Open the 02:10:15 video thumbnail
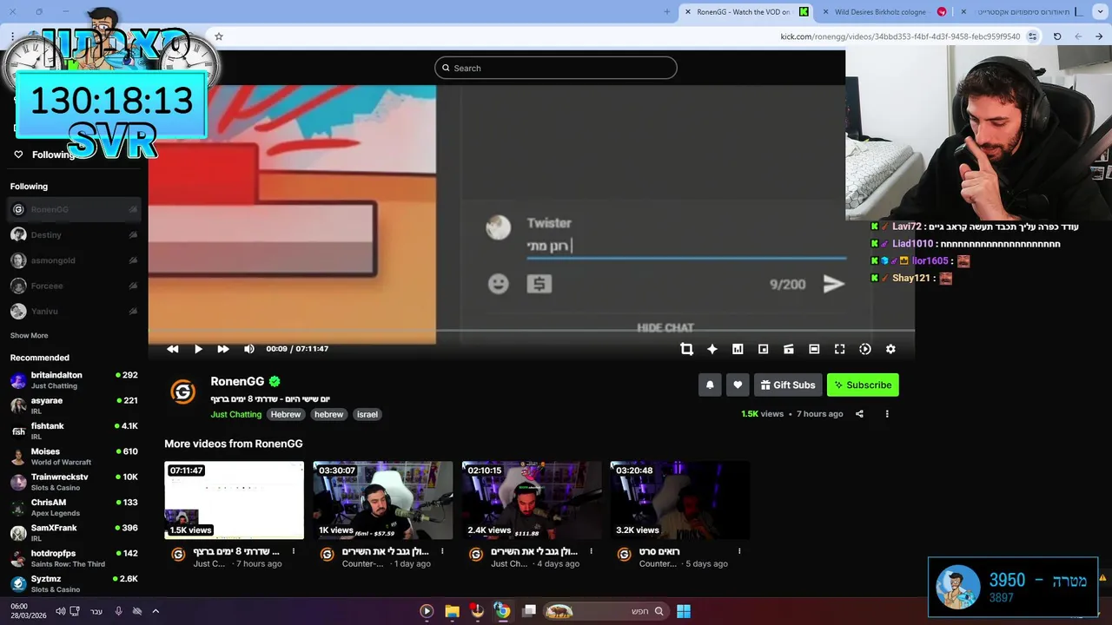 (532, 500)
